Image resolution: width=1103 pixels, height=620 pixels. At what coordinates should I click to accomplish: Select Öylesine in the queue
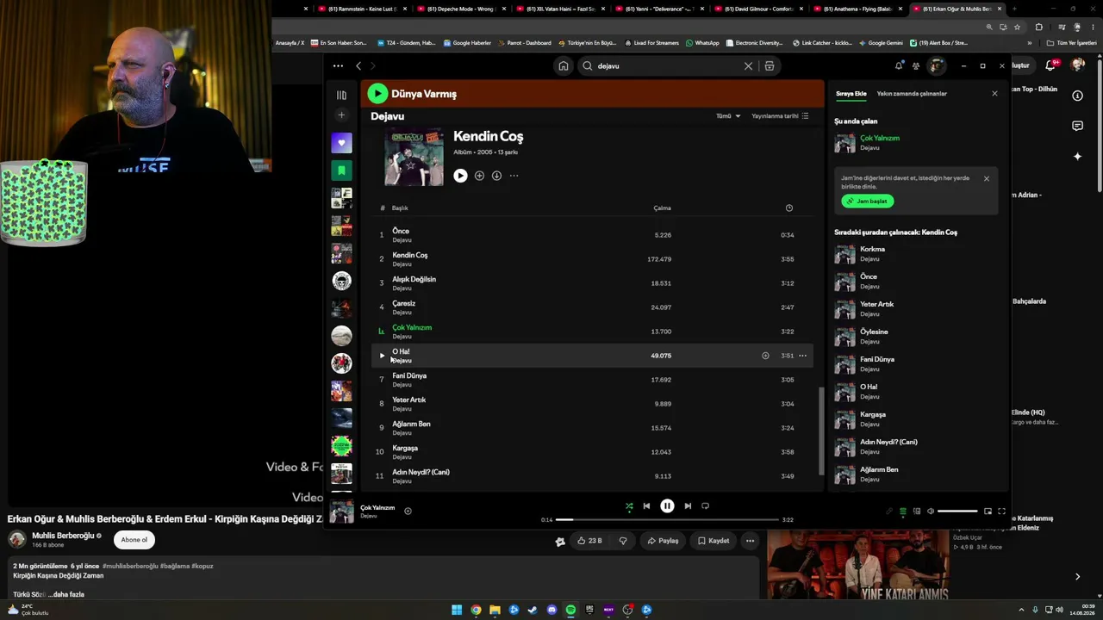coord(916,337)
